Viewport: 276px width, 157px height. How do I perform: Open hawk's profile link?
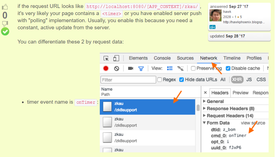pos(227,12)
